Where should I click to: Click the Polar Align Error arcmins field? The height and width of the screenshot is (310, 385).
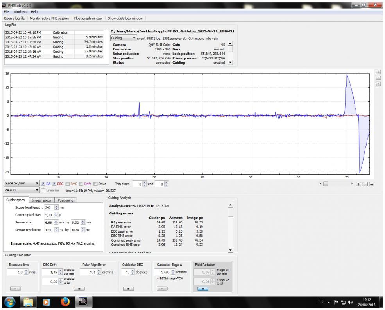click(88, 272)
